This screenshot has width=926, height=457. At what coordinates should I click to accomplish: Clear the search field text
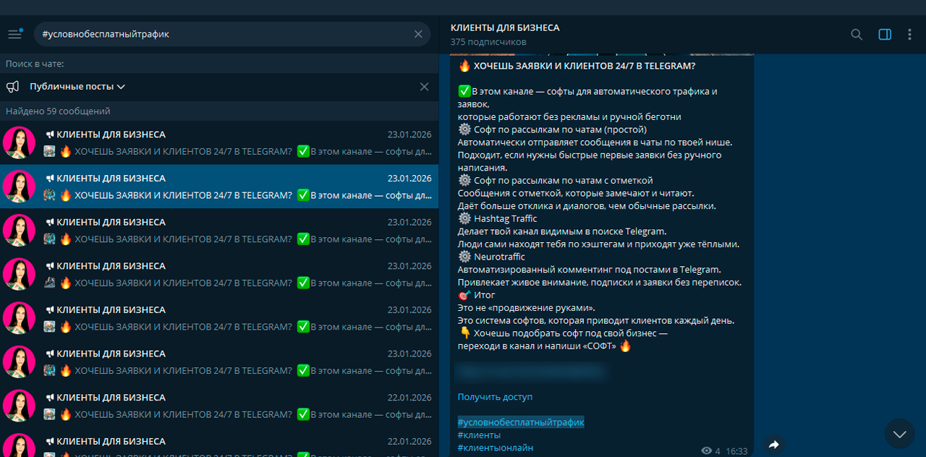point(418,34)
